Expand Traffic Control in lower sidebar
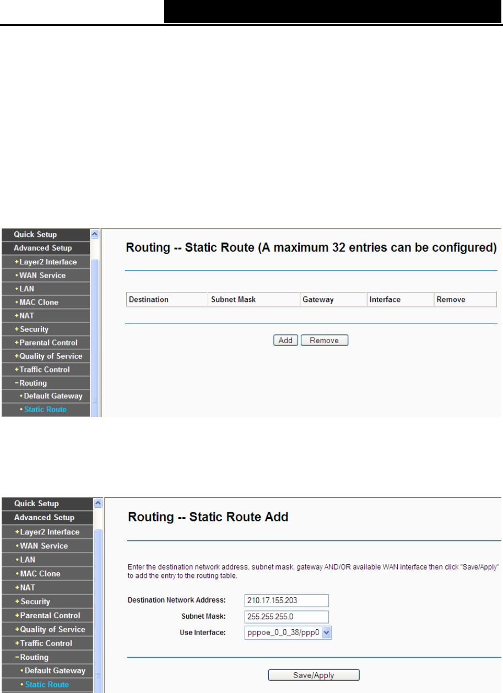 point(46,643)
